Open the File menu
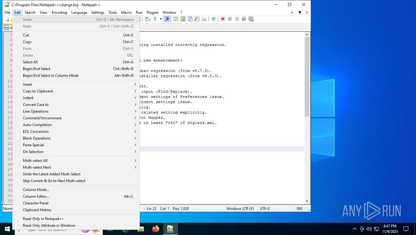 tap(7, 13)
